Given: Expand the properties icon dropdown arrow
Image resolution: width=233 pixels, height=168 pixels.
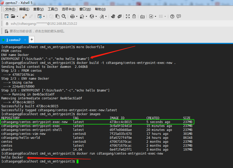Looking at the screenshot, I should [x=44, y=16].
